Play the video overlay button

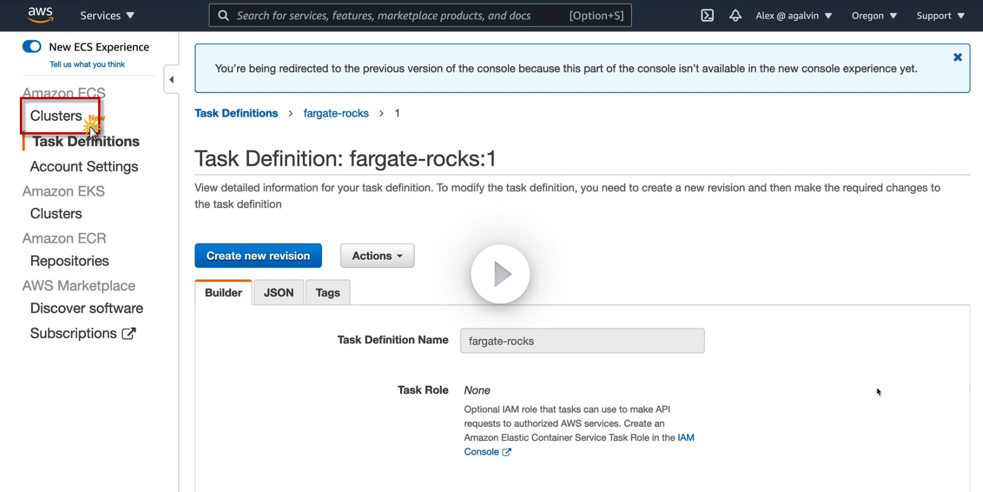pos(500,274)
